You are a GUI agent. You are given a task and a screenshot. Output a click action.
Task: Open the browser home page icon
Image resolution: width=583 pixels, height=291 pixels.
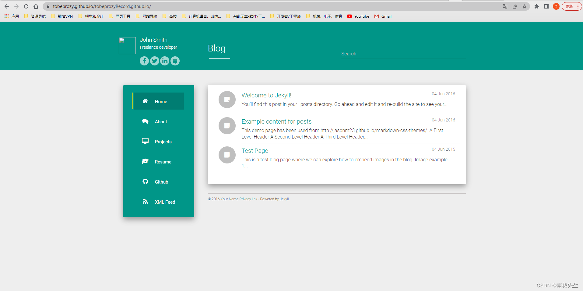point(36,6)
